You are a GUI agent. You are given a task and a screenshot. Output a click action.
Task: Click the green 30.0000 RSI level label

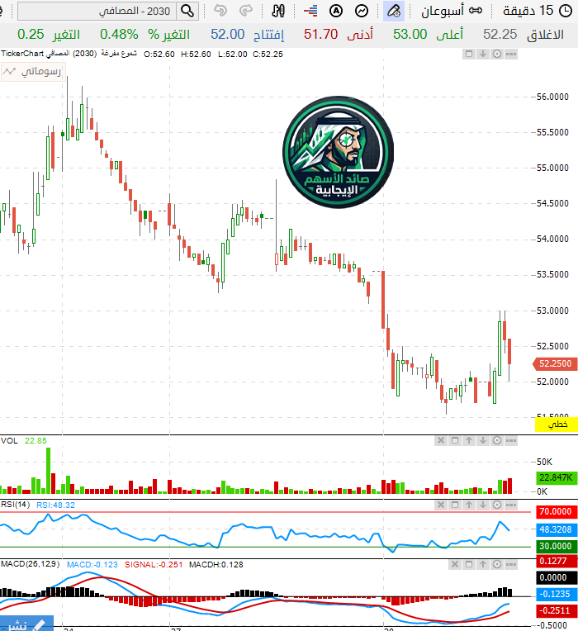click(557, 546)
